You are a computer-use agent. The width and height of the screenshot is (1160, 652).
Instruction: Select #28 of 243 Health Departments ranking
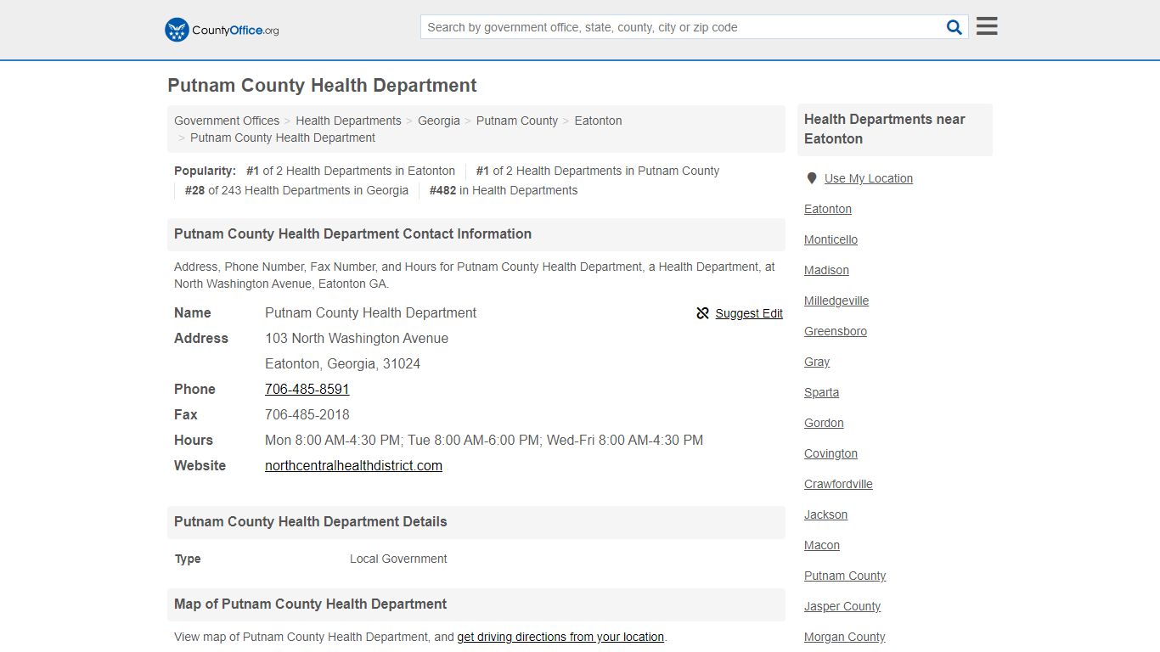(x=296, y=190)
